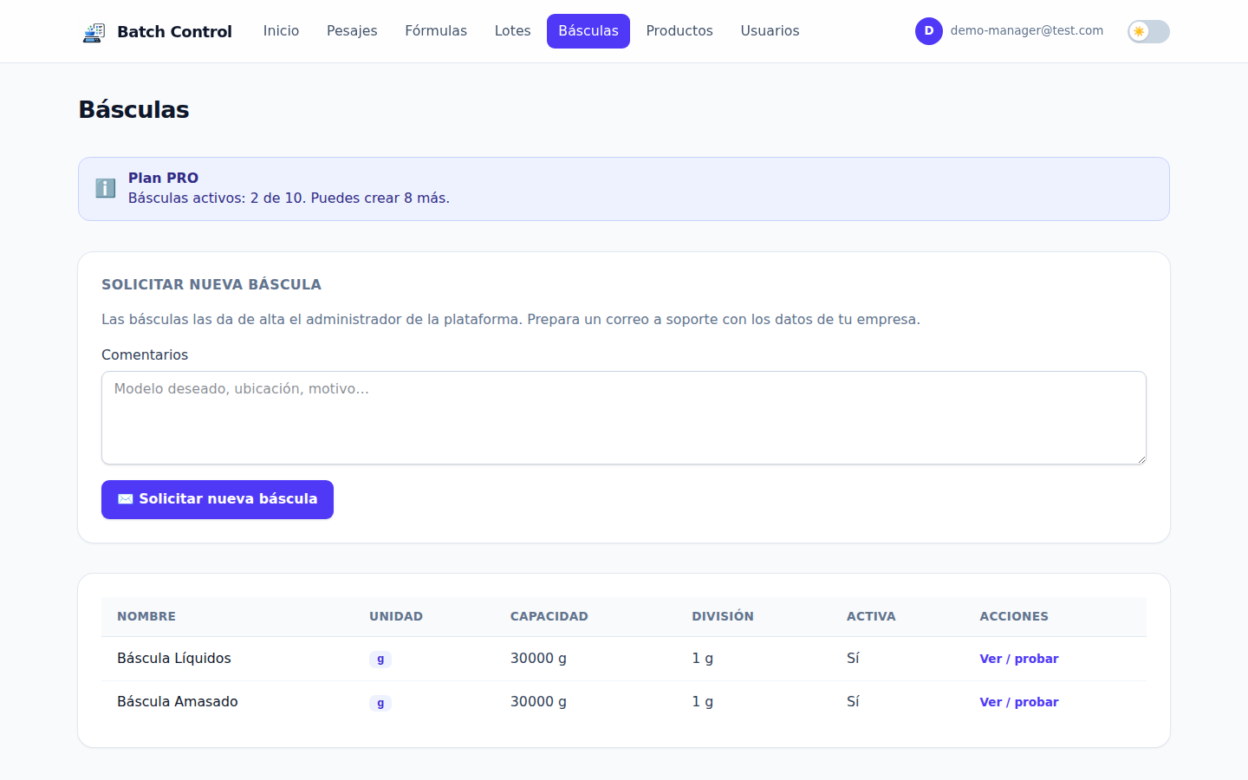Image resolution: width=1248 pixels, height=780 pixels.
Task: Click the Sí active value for Báscula Líquidos
Action: pos(853,659)
